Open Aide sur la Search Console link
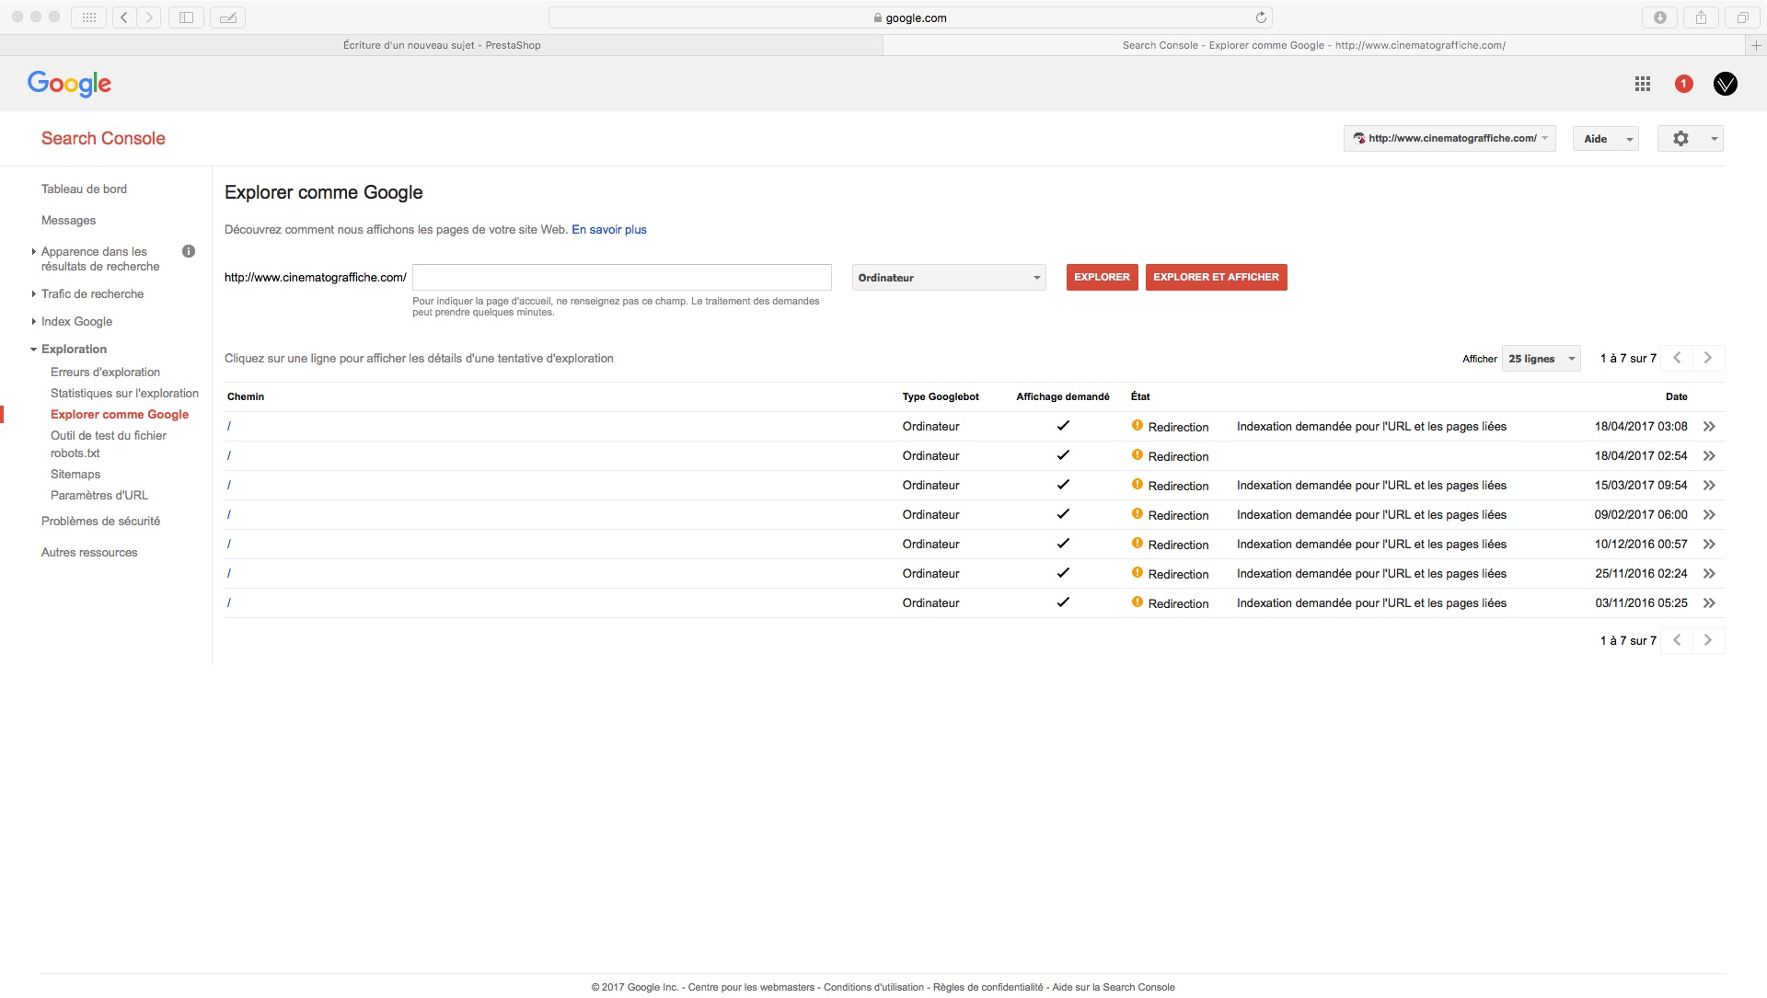This screenshot has width=1767, height=998. pyautogui.click(x=1114, y=988)
